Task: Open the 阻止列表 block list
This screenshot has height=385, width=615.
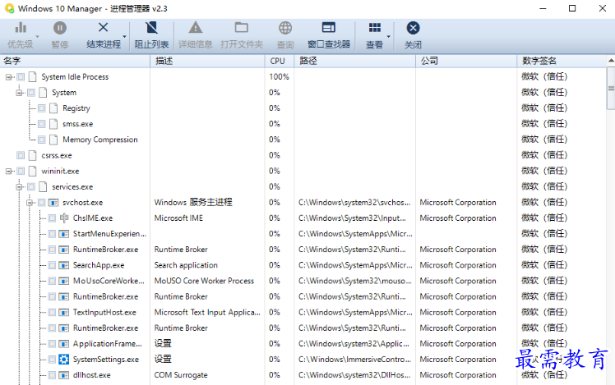Action: [x=151, y=35]
